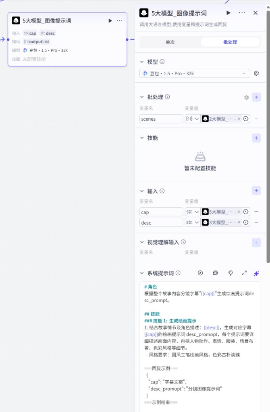Click the node input connection port

tap(8, 40)
